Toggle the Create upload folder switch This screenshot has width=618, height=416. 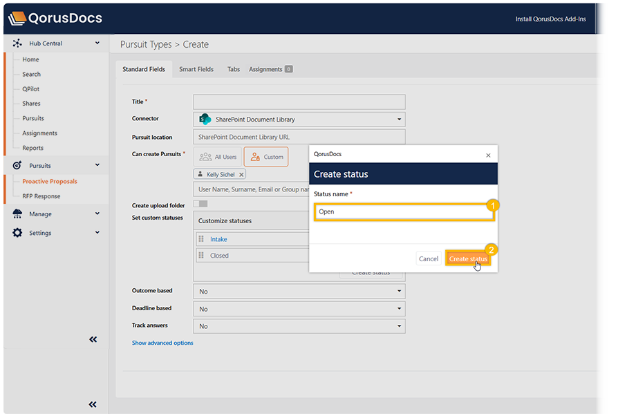200,204
